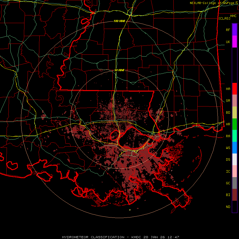This screenshot has width=239, height=239.
Task: Click the BD legend label
Action: 228,113
